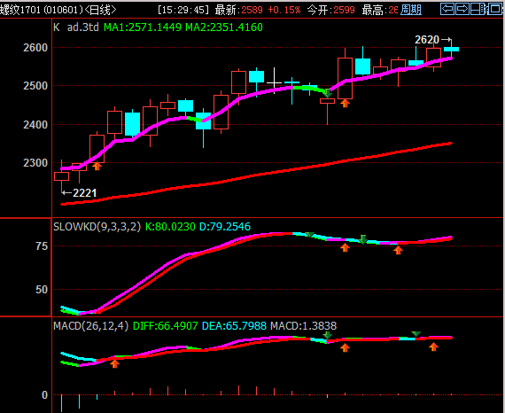Viewport: 505px width, 413px height.
Task: Click the 2620 high price annotation
Action: 427,40
